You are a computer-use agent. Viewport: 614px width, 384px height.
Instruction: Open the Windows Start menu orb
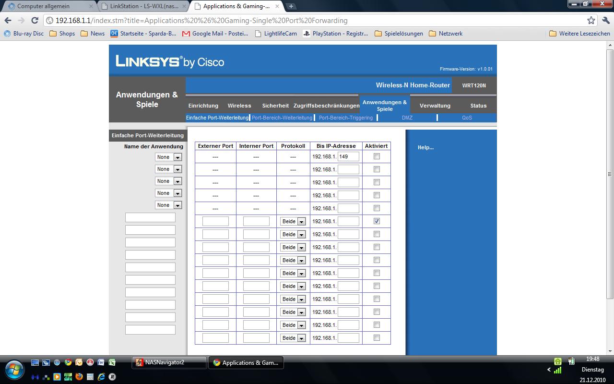click(14, 370)
